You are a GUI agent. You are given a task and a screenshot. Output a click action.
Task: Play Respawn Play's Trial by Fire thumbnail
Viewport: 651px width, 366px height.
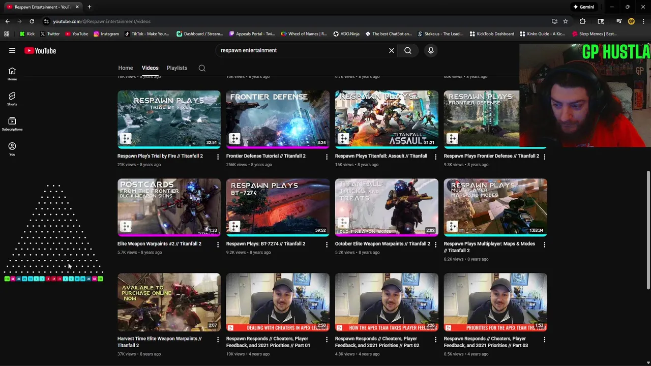tap(169, 119)
